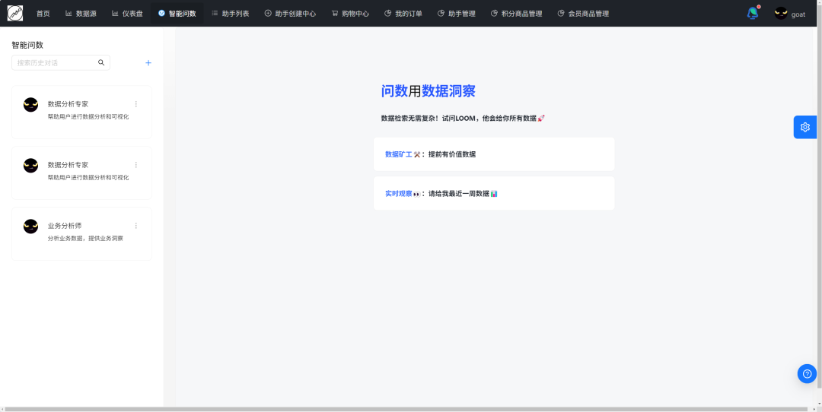Open blue settings gear panel button
Screen dimensions: 822x412
(805, 127)
